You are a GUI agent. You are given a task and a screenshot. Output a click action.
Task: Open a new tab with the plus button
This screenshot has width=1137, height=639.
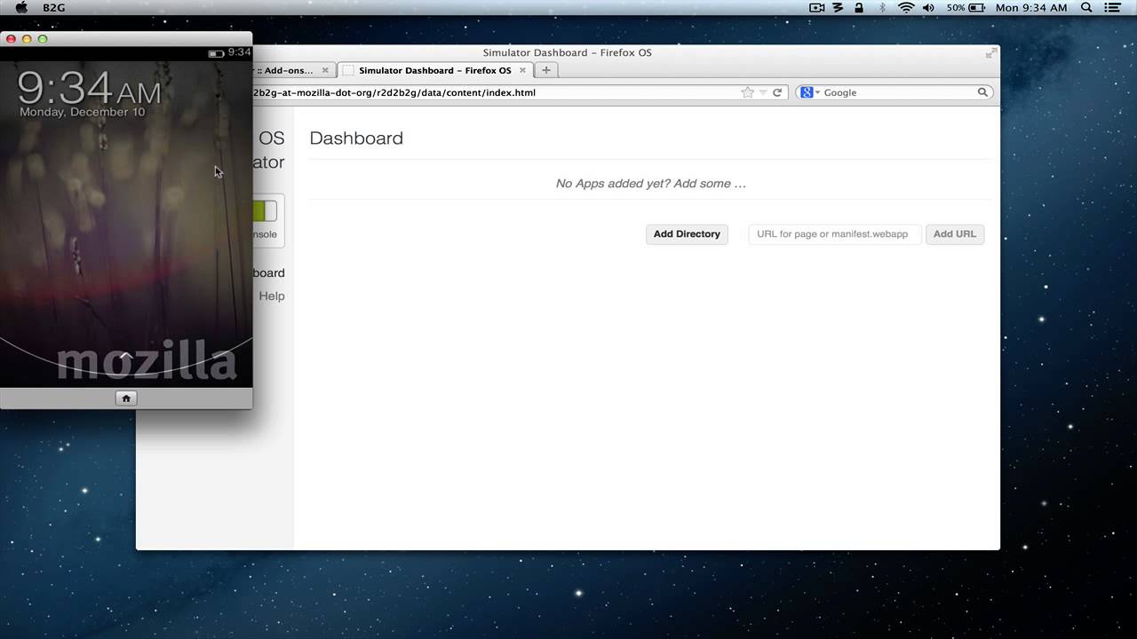tap(546, 70)
